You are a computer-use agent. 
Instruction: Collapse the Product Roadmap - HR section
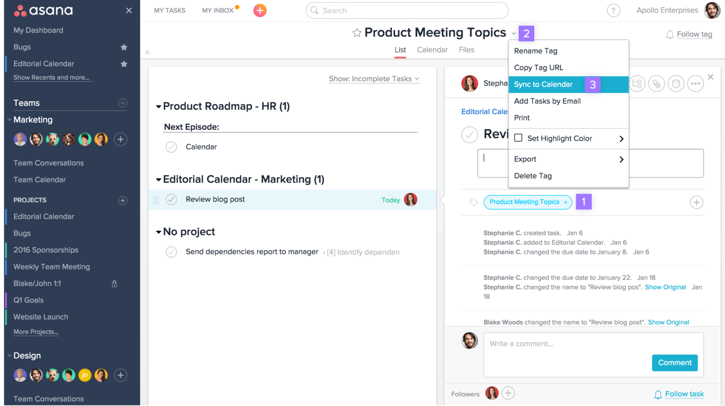point(158,107)
